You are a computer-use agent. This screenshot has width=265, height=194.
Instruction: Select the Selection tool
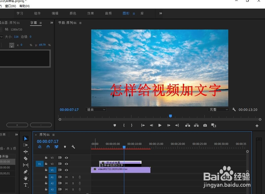point(25,138)
